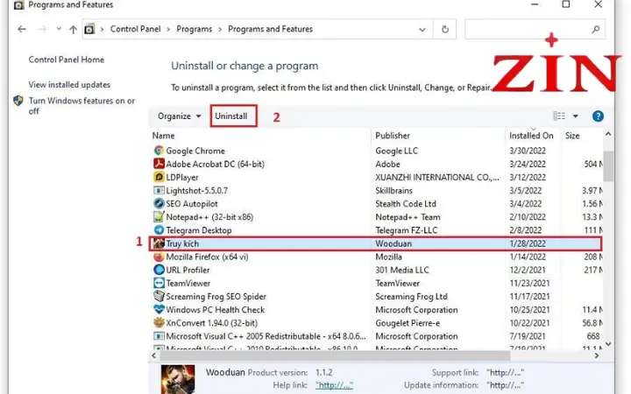The image size is (631, 394).
Task: Click the scroll down arrow of list
Action: pos(608,344)
